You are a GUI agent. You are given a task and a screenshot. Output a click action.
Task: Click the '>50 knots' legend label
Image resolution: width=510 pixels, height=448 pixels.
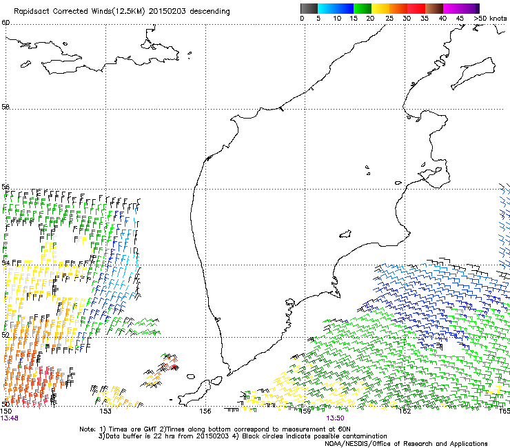(x=490, y=19)
